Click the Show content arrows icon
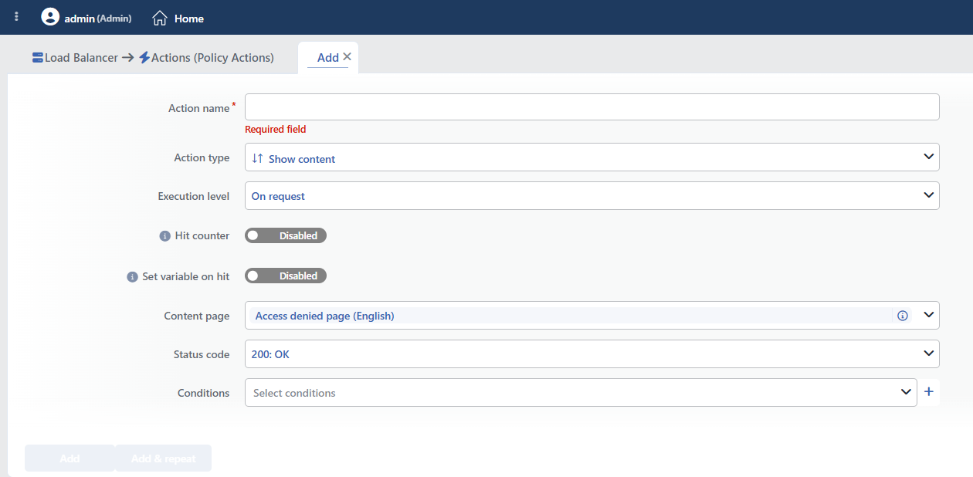The width and height of the screenshot is (973, 477). (258, 158)
